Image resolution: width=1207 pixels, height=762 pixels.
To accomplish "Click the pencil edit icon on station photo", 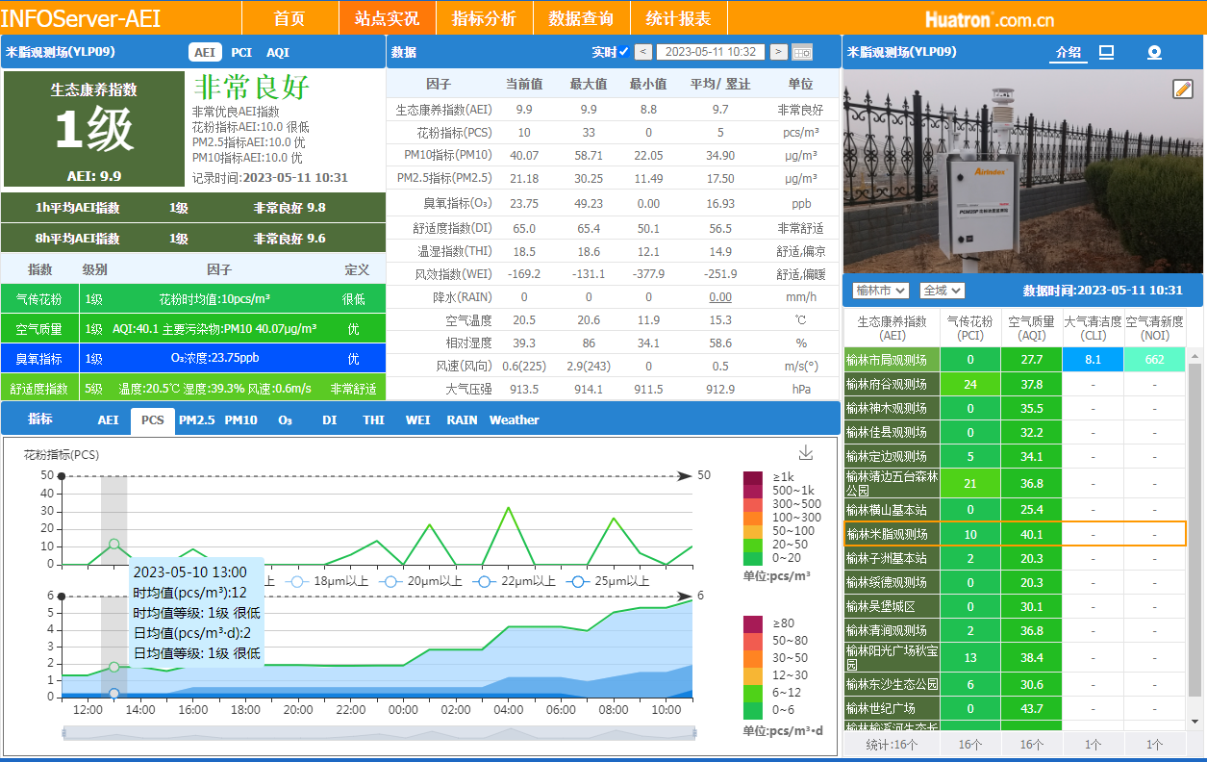I will point(1183,89).
